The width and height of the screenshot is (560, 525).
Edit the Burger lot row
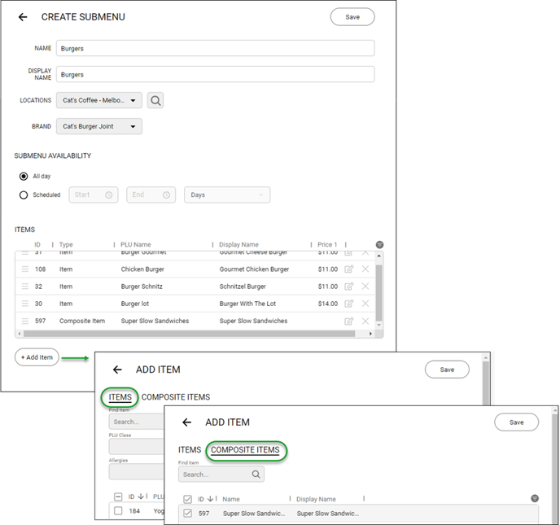[x=349, y=304]
